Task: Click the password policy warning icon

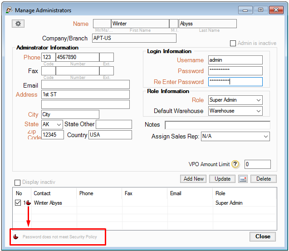Action: tap(16, 236)
